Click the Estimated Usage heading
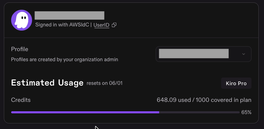 (47, 83)
